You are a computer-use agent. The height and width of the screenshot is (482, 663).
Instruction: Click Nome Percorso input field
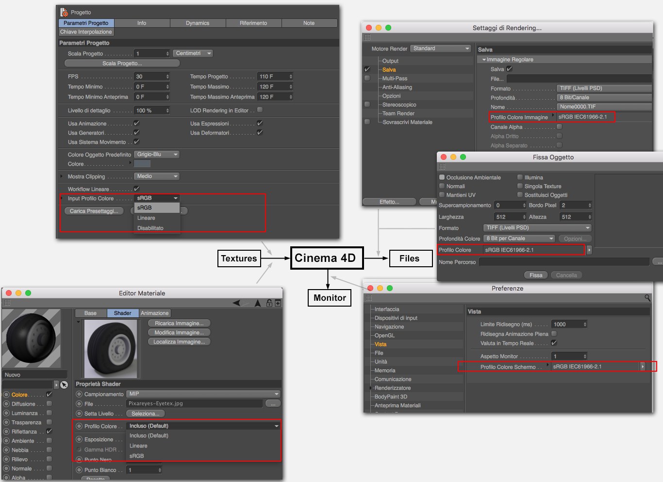click(x=564, y=262)
